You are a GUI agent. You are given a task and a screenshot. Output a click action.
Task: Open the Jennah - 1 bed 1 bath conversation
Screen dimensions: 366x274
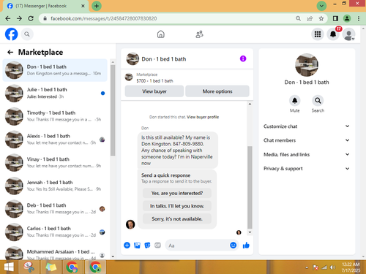tap(55, 186)
